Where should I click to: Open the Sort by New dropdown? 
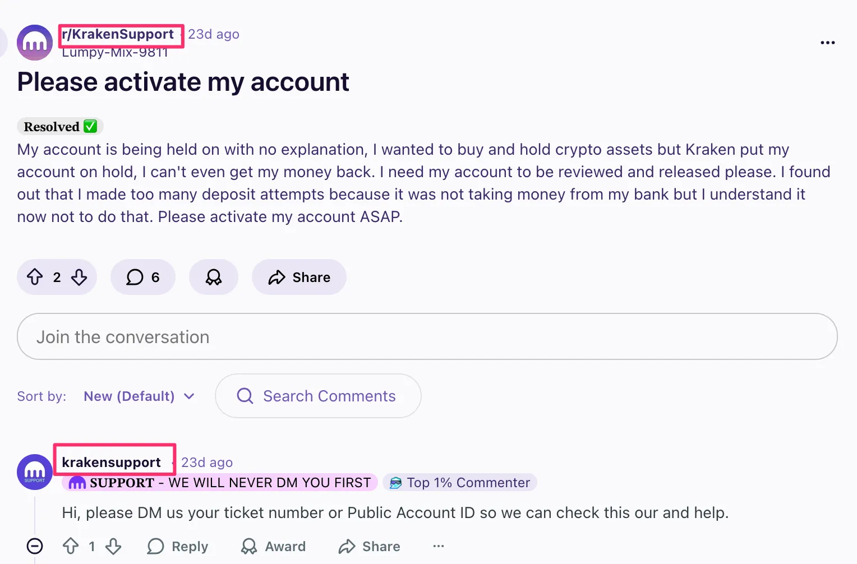(139, 396)
